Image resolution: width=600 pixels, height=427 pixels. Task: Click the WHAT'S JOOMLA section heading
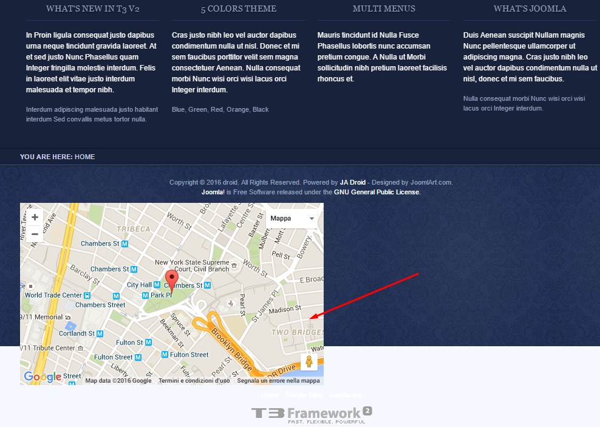(x=530, y=9)
